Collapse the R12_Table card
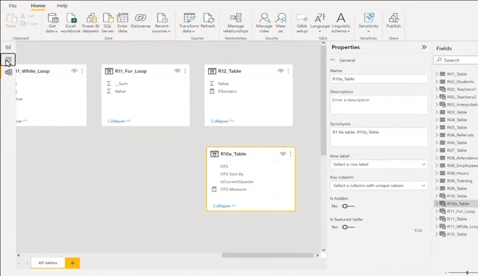Image resolution: width=478 pixels, height=276 pixels. 222,121
